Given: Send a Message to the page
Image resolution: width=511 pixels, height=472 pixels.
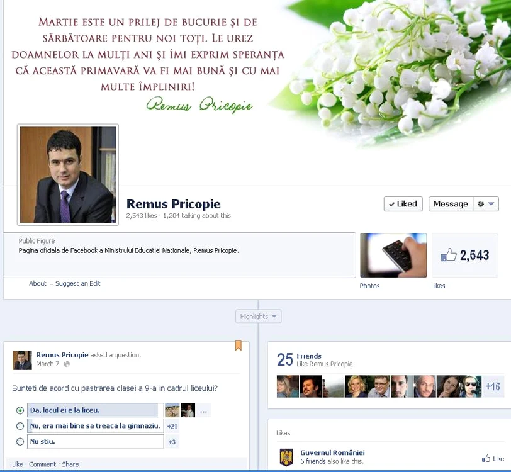Looking at the screenshot, I should coord(451,204).
